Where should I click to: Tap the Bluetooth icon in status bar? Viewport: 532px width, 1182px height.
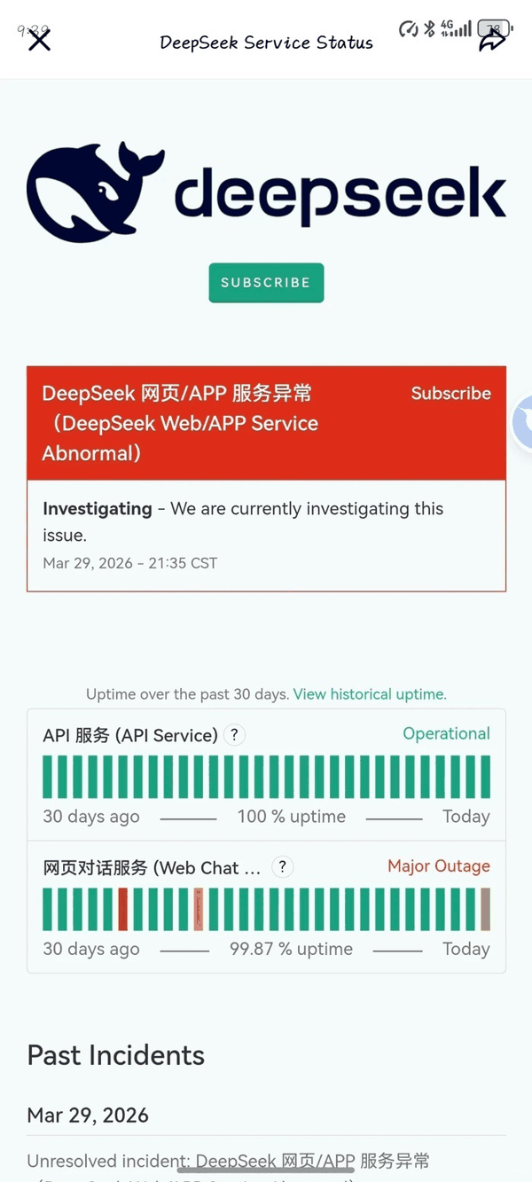click(429, 28)
